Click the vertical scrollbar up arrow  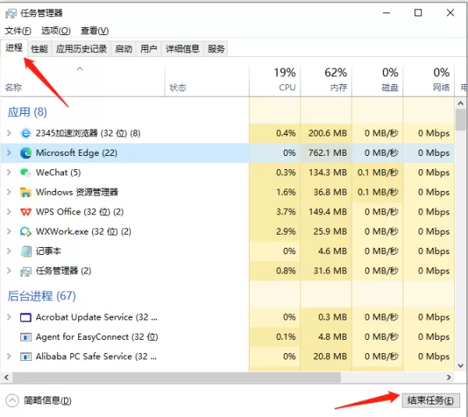click(460, 104)
